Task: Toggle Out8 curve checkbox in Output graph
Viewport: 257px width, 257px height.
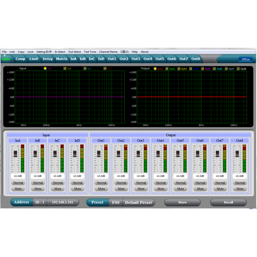Action: point(238,69)
